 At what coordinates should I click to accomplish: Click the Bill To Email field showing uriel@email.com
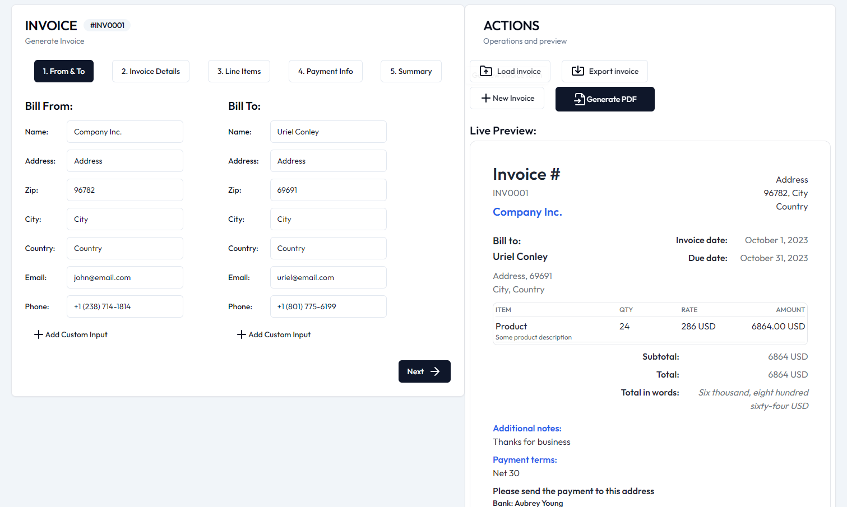pyautogui.click(x=328, y=277)
